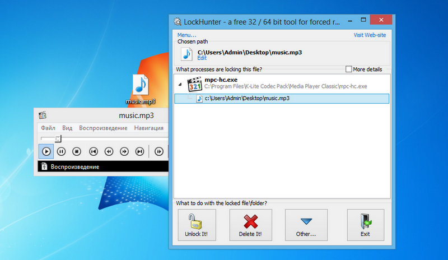Click the C:\Program Files\K-Lite Codec Pack path text
The image size is (448, 260).
(x=286, y=86)
